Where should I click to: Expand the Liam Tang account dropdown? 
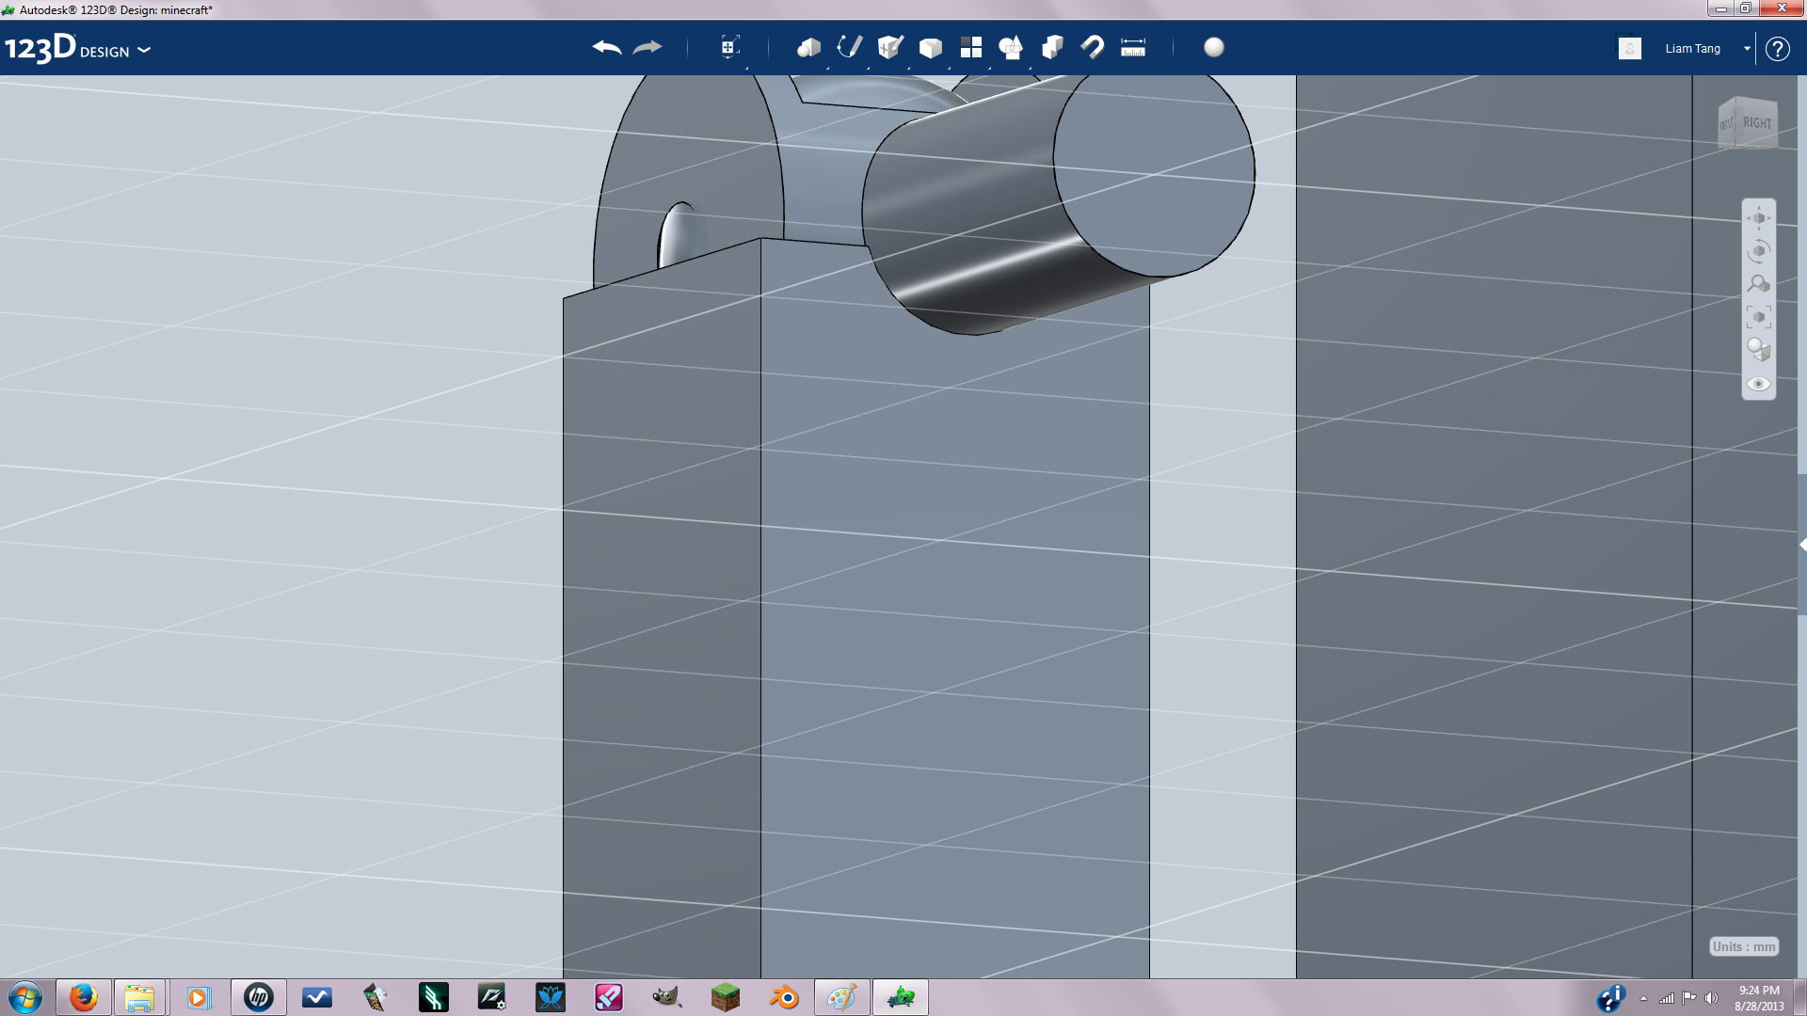1747,48
